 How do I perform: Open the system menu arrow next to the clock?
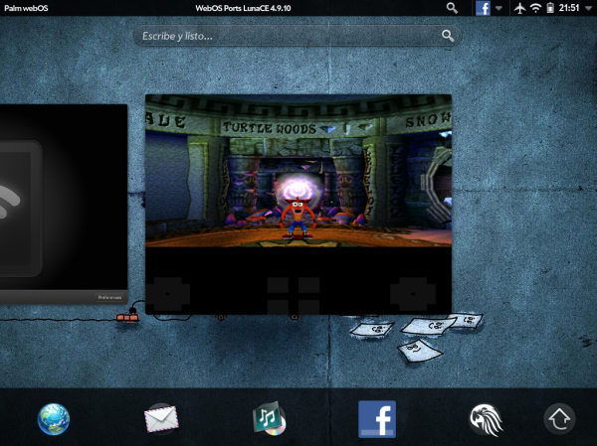[x=587, y=8]
